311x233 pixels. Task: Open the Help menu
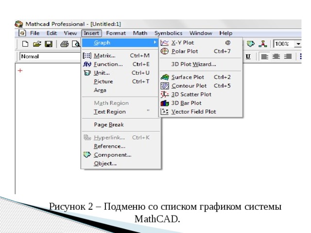point(225,33)
